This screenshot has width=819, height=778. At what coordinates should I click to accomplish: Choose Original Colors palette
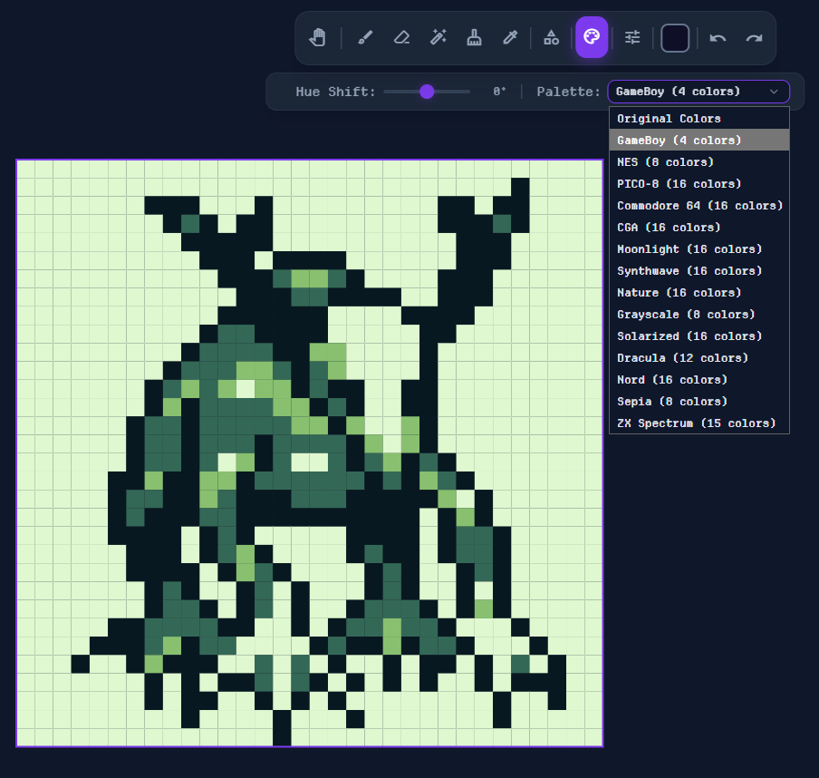pyautogui.click(x=699, y=118)
